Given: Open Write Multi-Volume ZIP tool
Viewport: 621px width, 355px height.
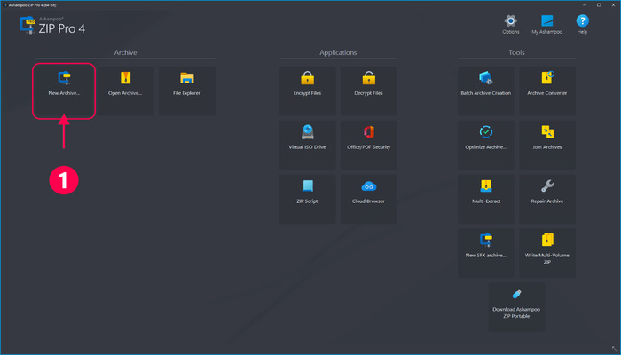Looking at the screenshot, I should coord(547,253).
